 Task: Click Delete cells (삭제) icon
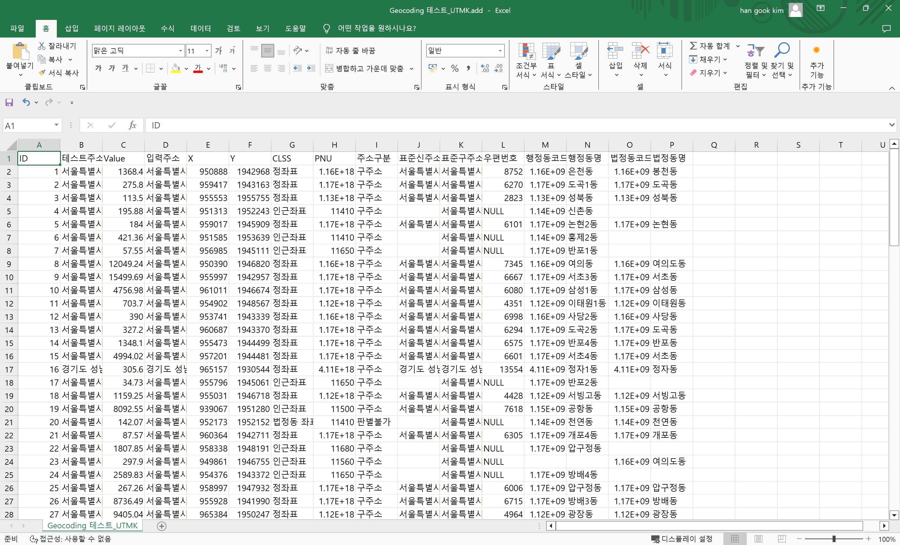click(640, 50)
